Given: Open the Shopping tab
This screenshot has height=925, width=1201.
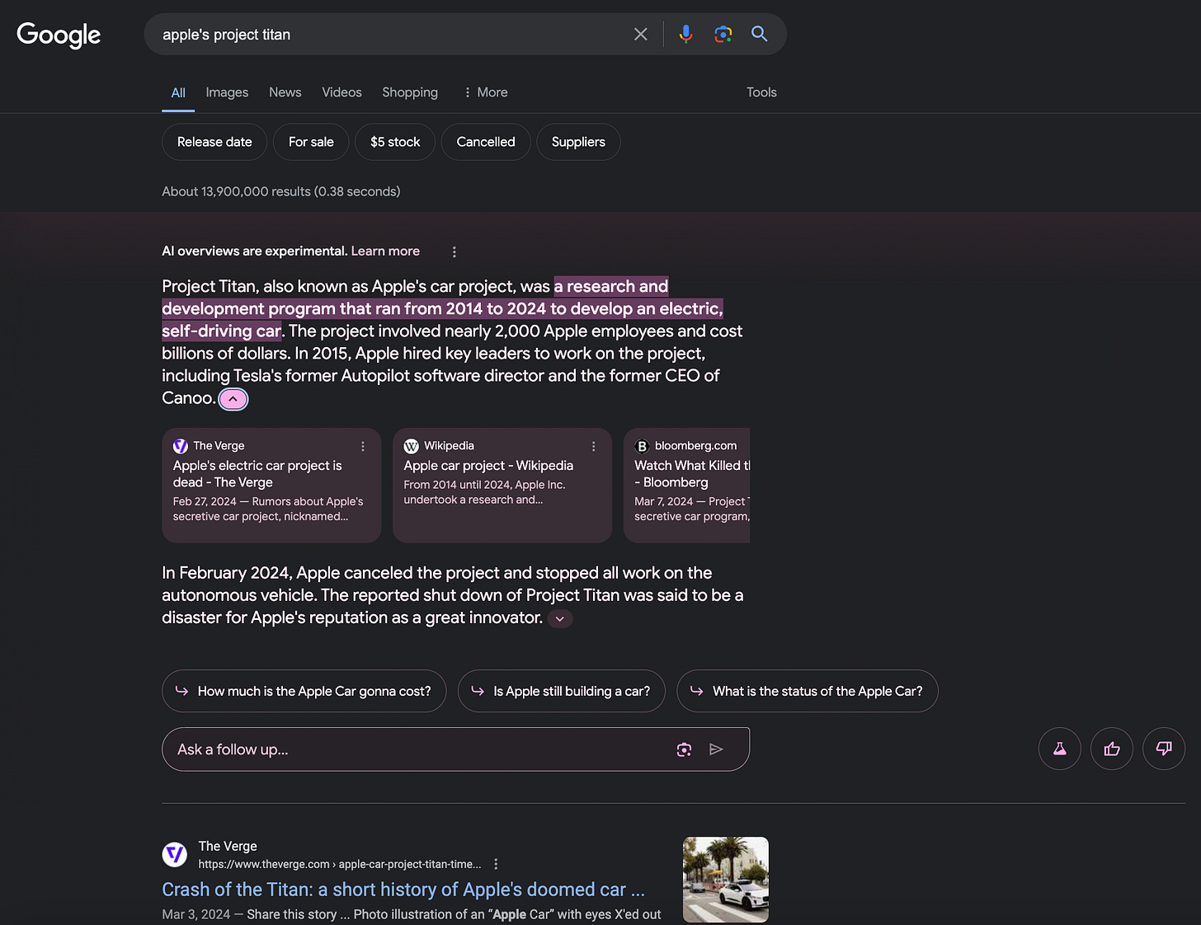Looking at the screenshot, I should [x=410, y=92].
